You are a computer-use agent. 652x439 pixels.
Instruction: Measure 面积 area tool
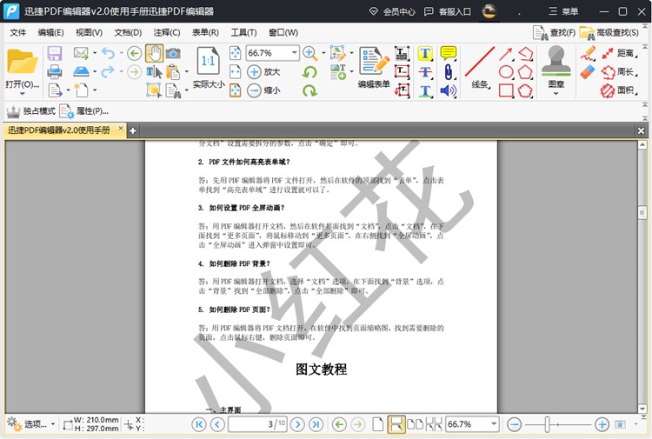[620, 90]
